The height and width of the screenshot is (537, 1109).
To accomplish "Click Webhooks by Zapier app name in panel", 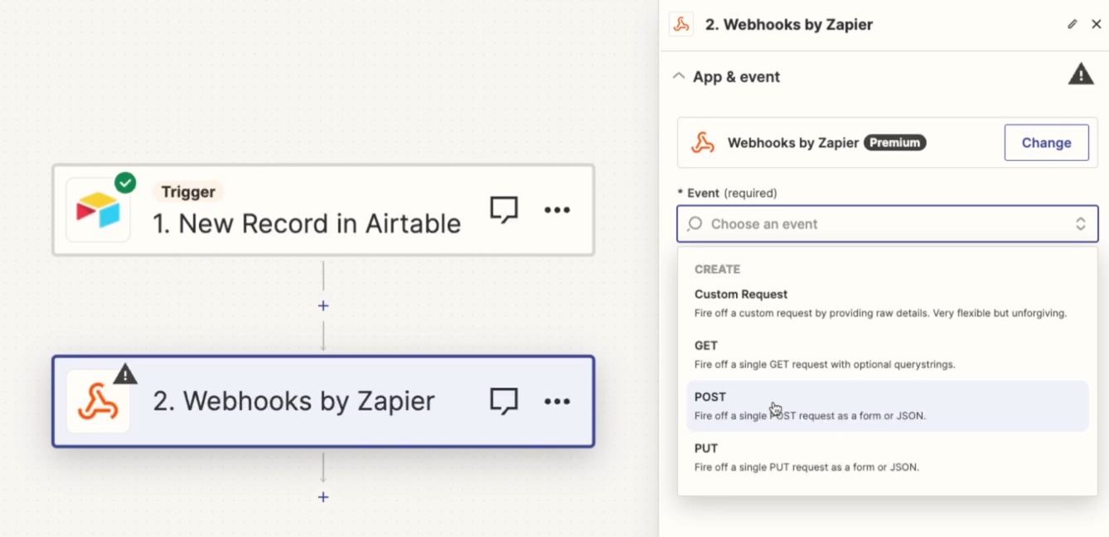I will [793, 143].
